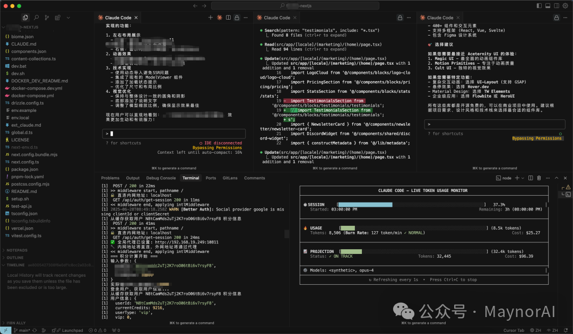Select the node terminal icon in the panel
573x334 pixels.
point(499,177)
